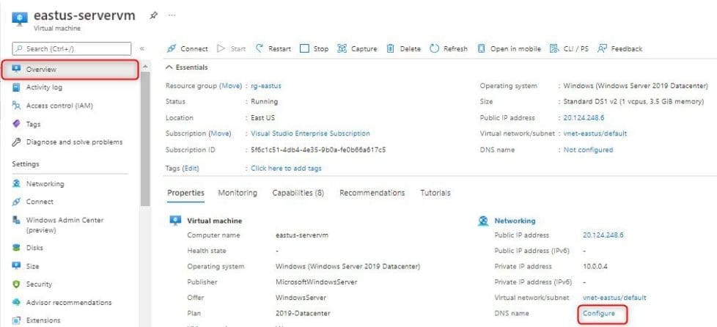Click Move link next to Subscription
717x327 pixels.
[x=220, y=133]
